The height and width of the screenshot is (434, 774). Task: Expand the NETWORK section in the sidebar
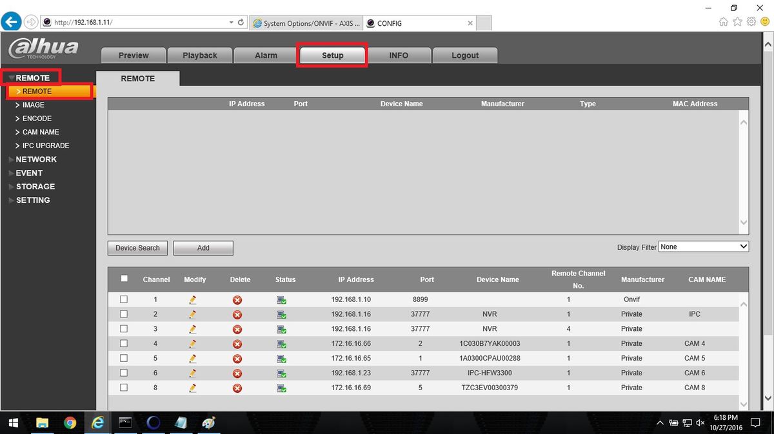coord(36,159)
